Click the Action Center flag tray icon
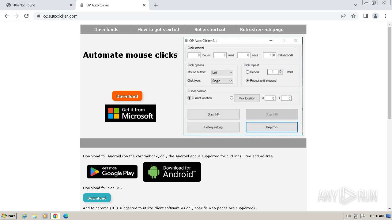 pos(363,216)
